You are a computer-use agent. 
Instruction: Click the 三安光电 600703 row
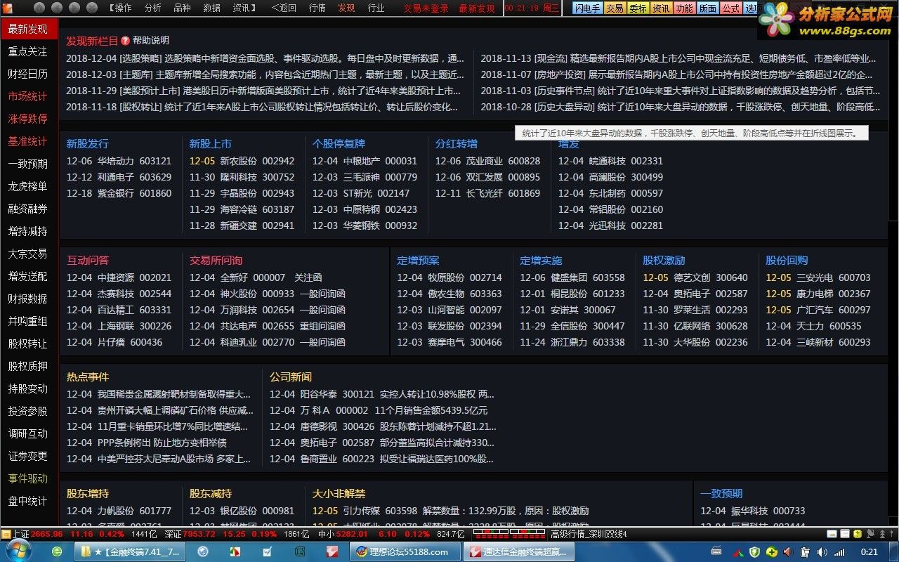[x=818, y=277]
